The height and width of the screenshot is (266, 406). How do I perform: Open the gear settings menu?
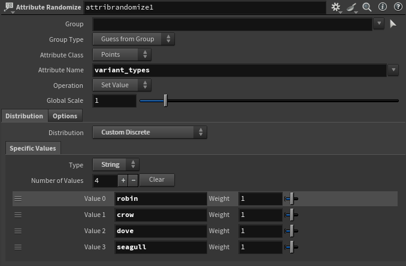coord(336,7)
